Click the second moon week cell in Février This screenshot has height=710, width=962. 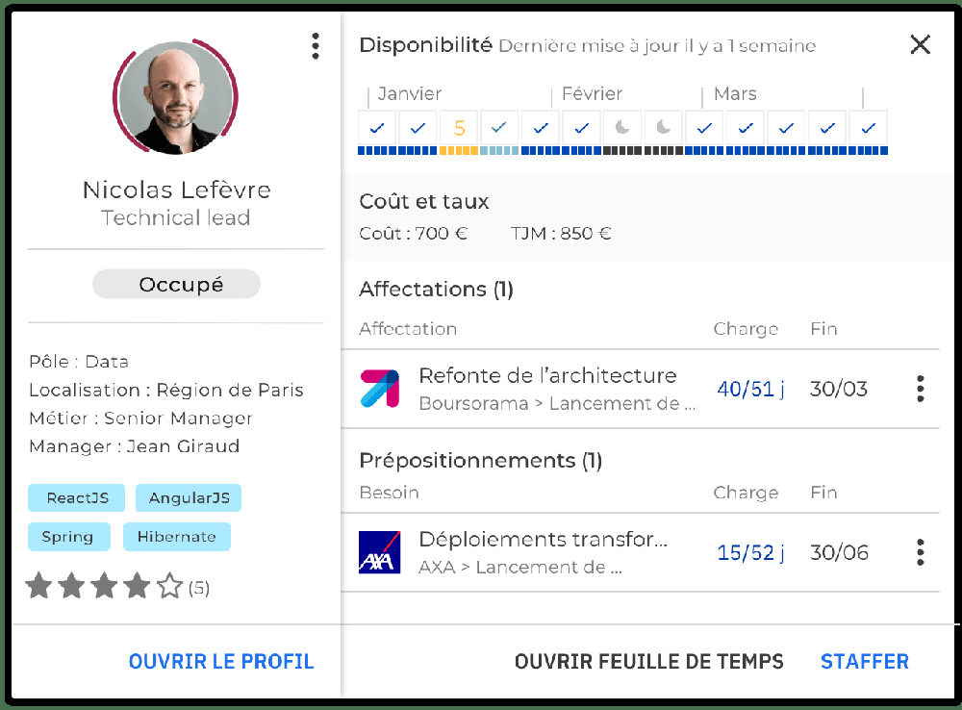(663, 128)
